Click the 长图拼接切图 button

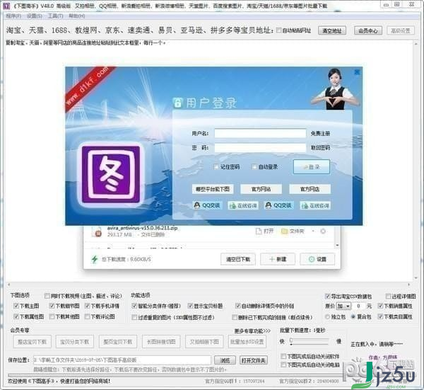161,342
